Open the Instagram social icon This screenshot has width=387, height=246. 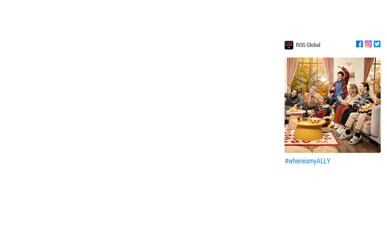click(368, 44)
